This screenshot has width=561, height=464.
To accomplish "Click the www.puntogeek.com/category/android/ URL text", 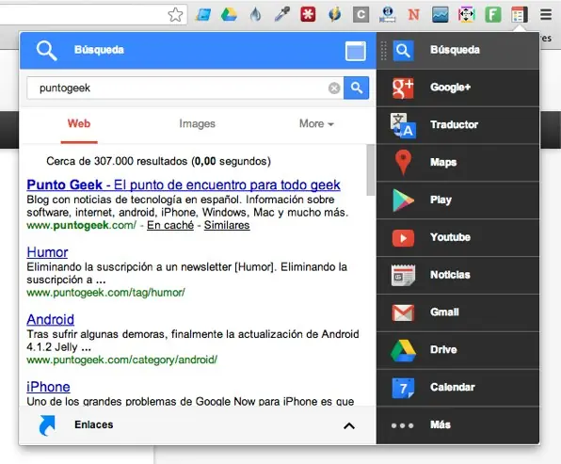I will 122,360.
